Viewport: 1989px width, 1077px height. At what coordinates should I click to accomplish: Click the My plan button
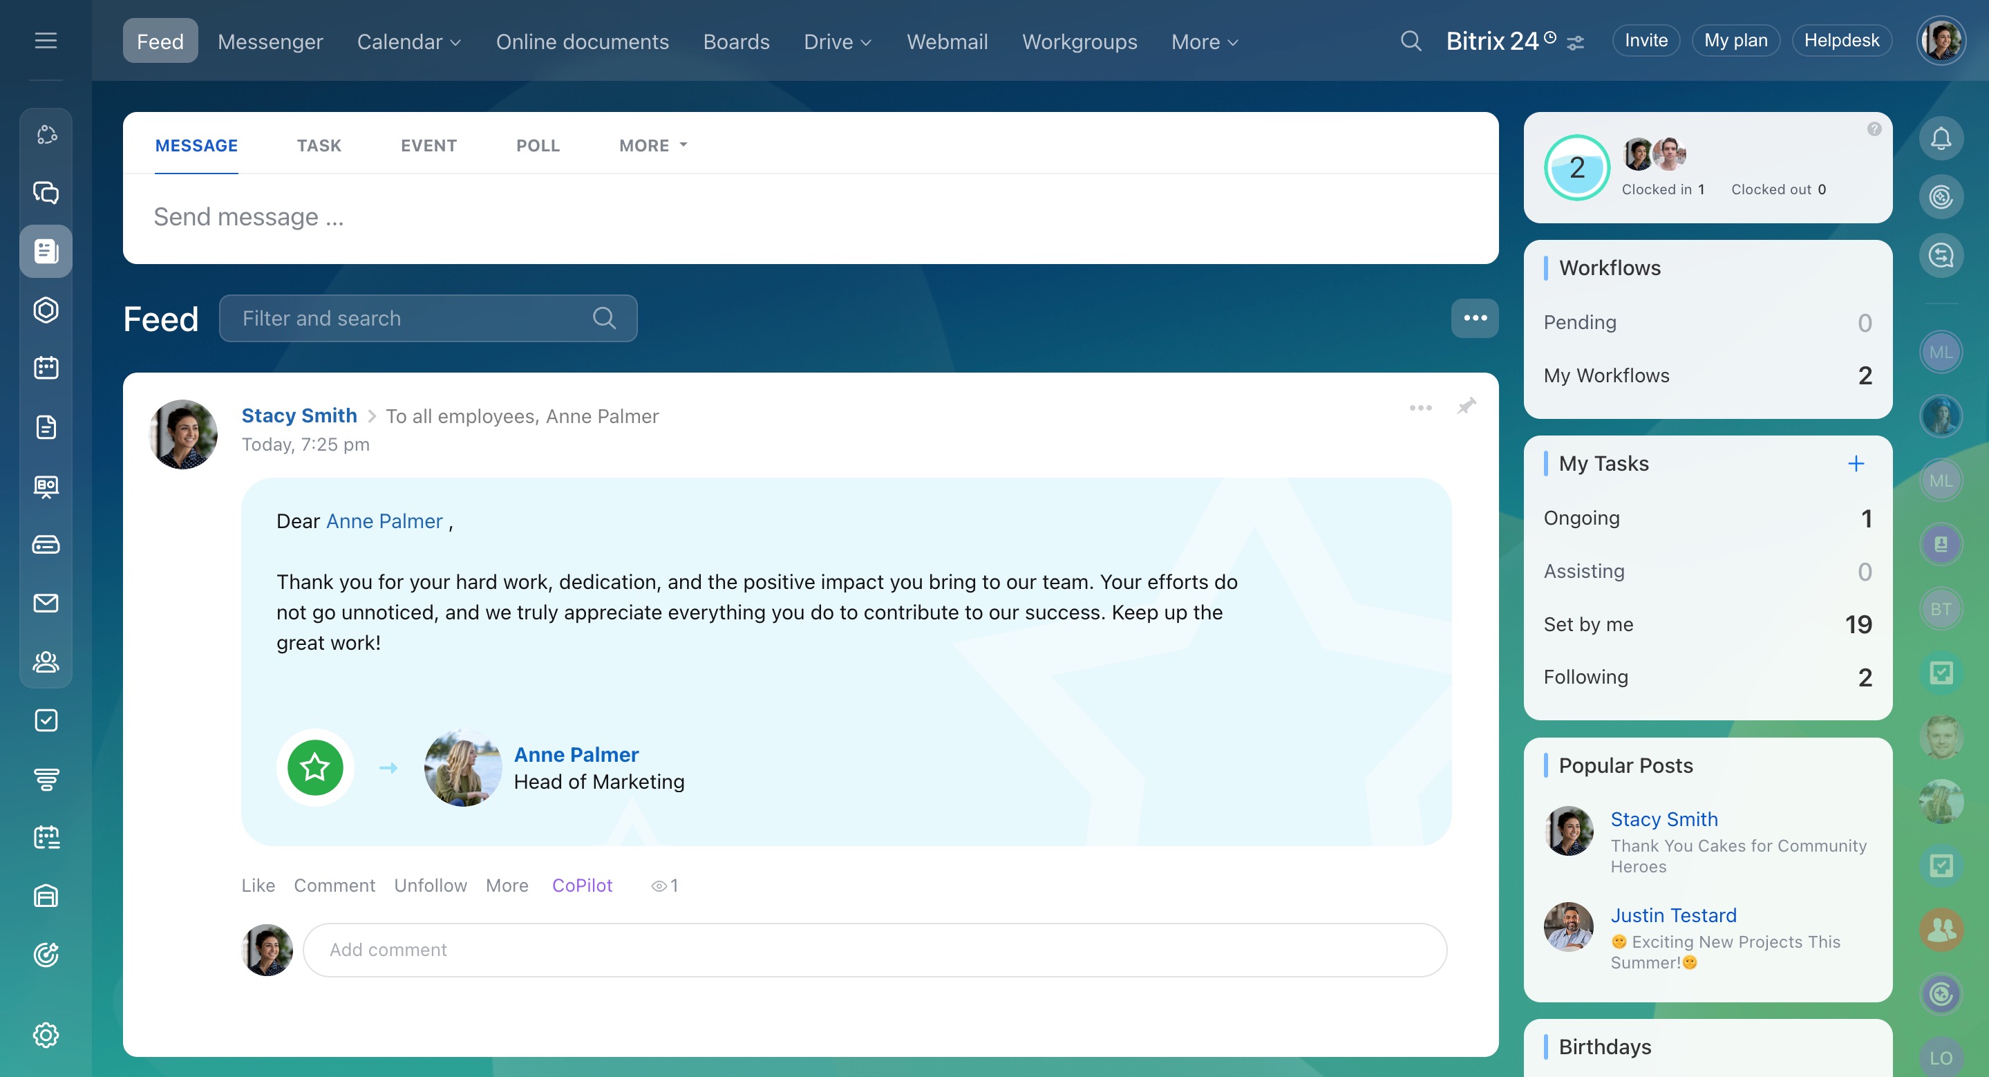pos(1735,40)
